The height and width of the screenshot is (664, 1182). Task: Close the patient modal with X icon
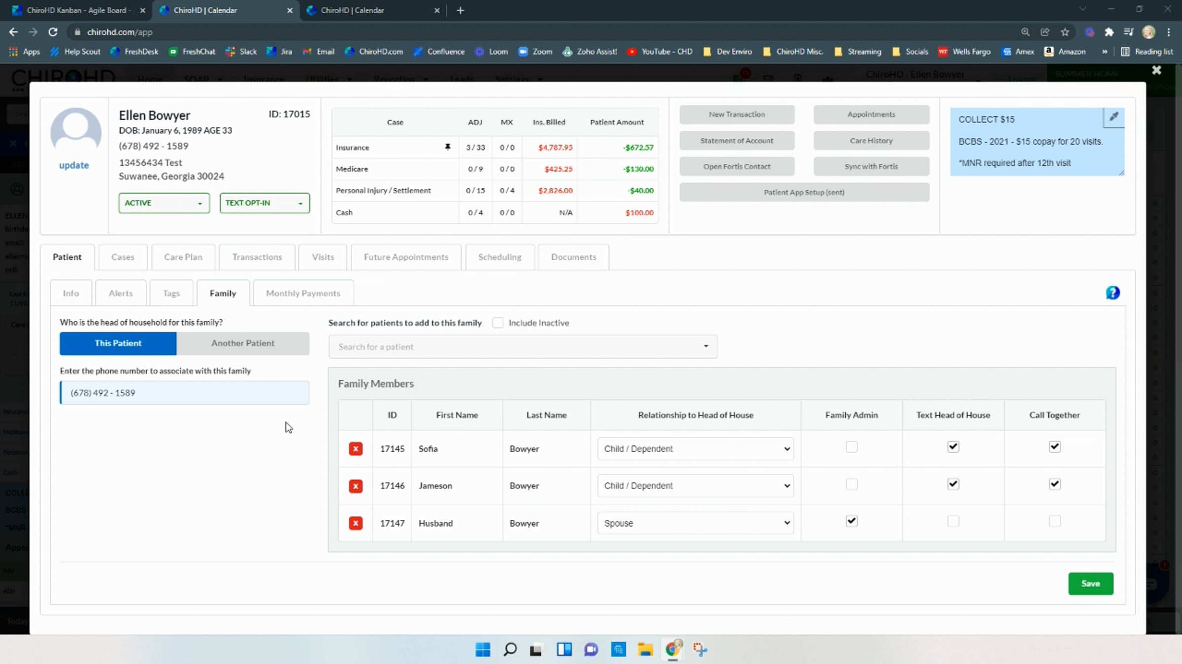[x=1157, y=70]
